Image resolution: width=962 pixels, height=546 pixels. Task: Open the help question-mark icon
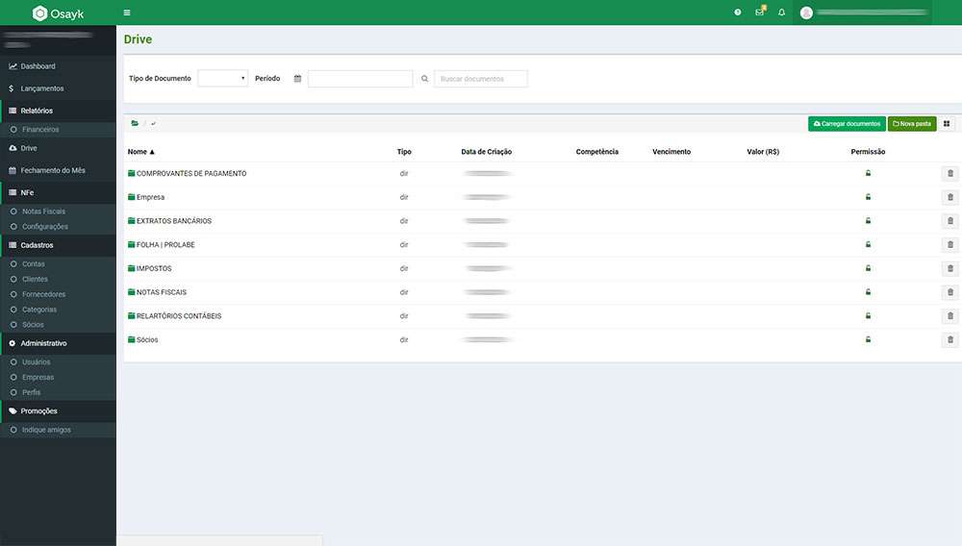tap(738, 12)
